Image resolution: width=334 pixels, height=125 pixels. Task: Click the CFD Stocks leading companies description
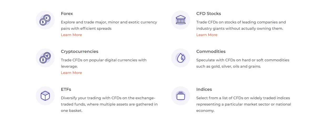click(241, 25)
